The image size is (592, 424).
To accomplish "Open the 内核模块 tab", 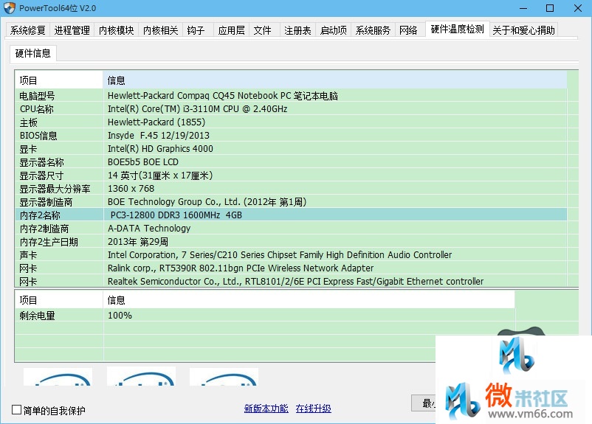I will (x=117, y=30).
